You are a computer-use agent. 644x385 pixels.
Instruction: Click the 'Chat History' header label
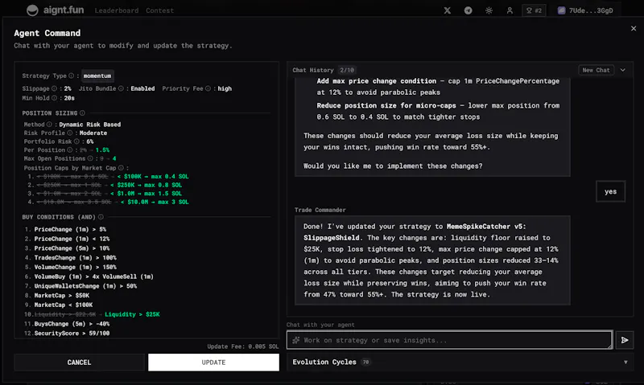313,70
